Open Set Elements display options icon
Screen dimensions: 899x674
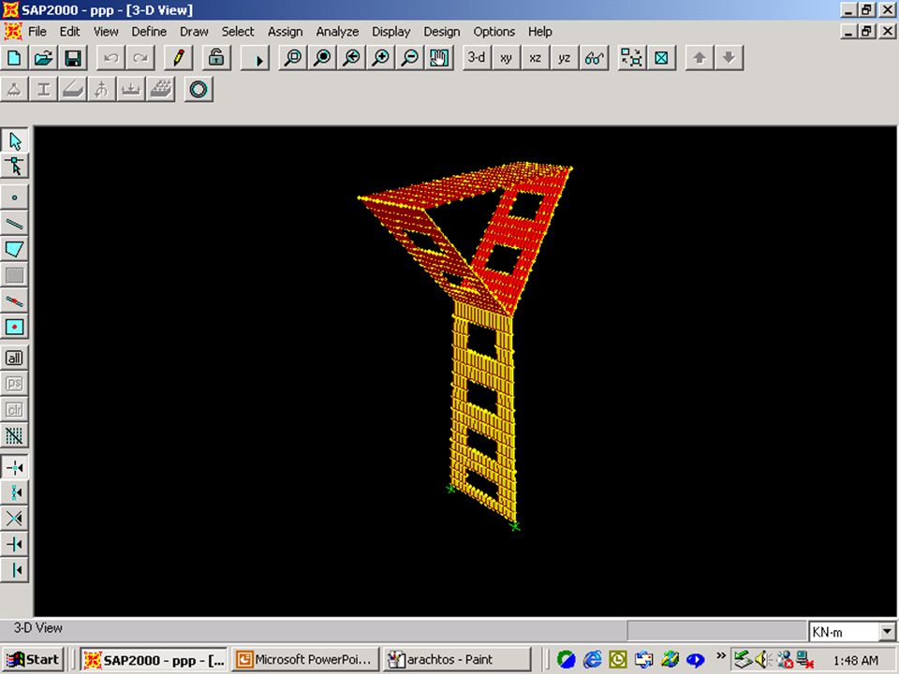(661, 58)
